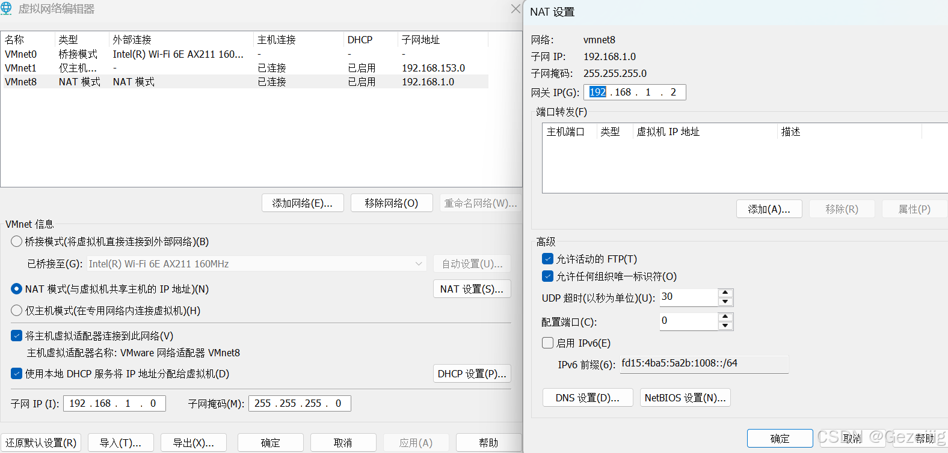The image size is (948, 453).
Task: Click Remove Network button
Action: 392,203
